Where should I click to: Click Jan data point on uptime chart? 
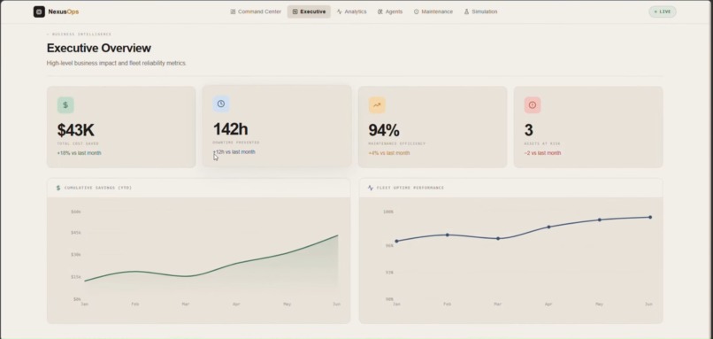pos(396,241)
